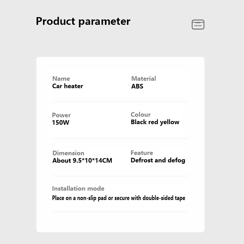Click the divider below the Name row
244x244 pixels.
coord(120,101)
